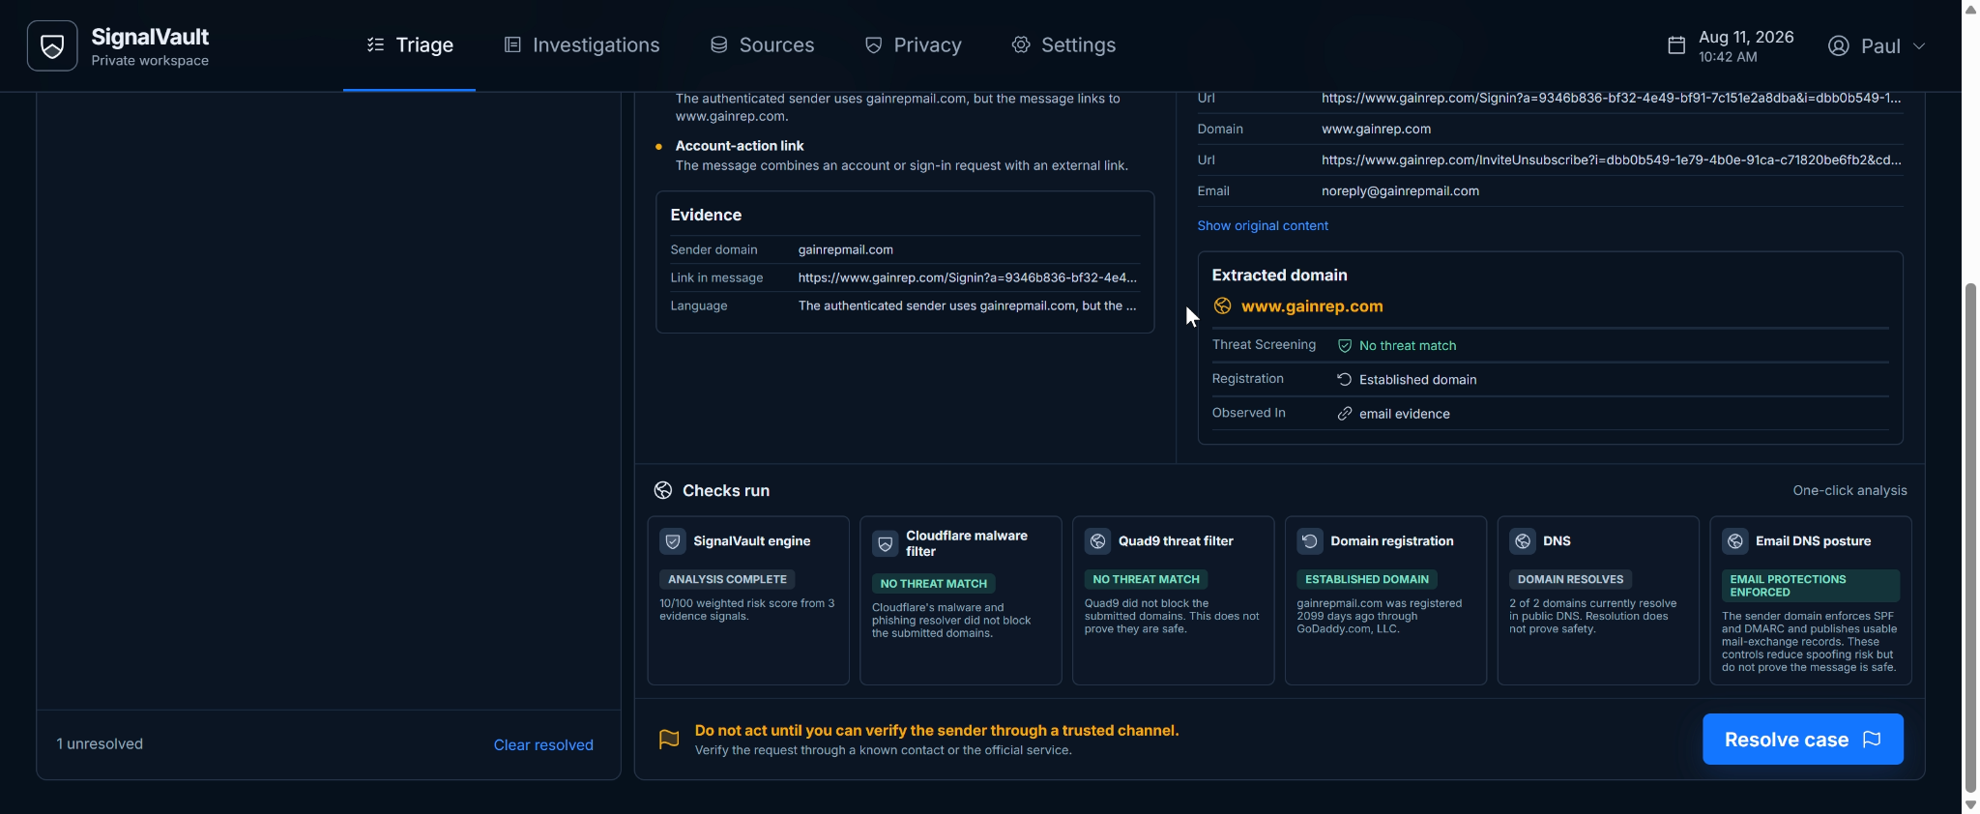Image resolution: width=1980 pixels, height=814 pixels.
Task: Click the Cloudflare NO THREAT MATCH badge
Action: click(x=933, y=584)
